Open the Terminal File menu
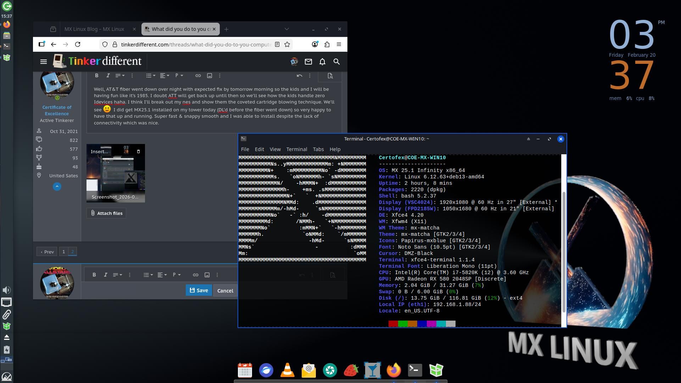Image resolution: width=681 pixels, height=383 pixels. tap(245, 149)
